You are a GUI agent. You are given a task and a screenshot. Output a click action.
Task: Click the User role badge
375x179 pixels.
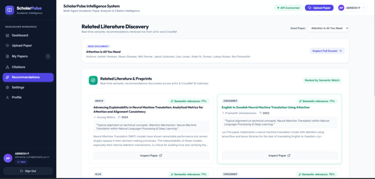(x=21, y=162)
